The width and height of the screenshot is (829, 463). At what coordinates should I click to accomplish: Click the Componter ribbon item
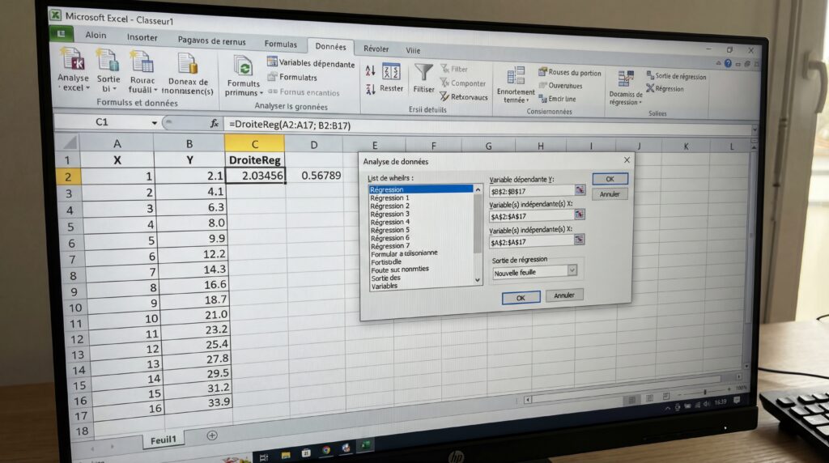click(x=463, y=83)
